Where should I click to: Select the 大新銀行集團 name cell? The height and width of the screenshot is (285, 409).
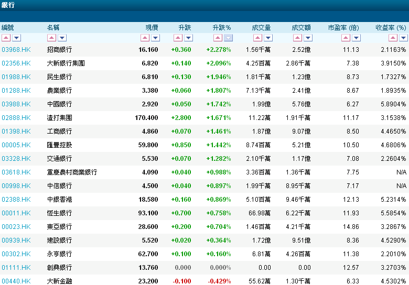66,63
